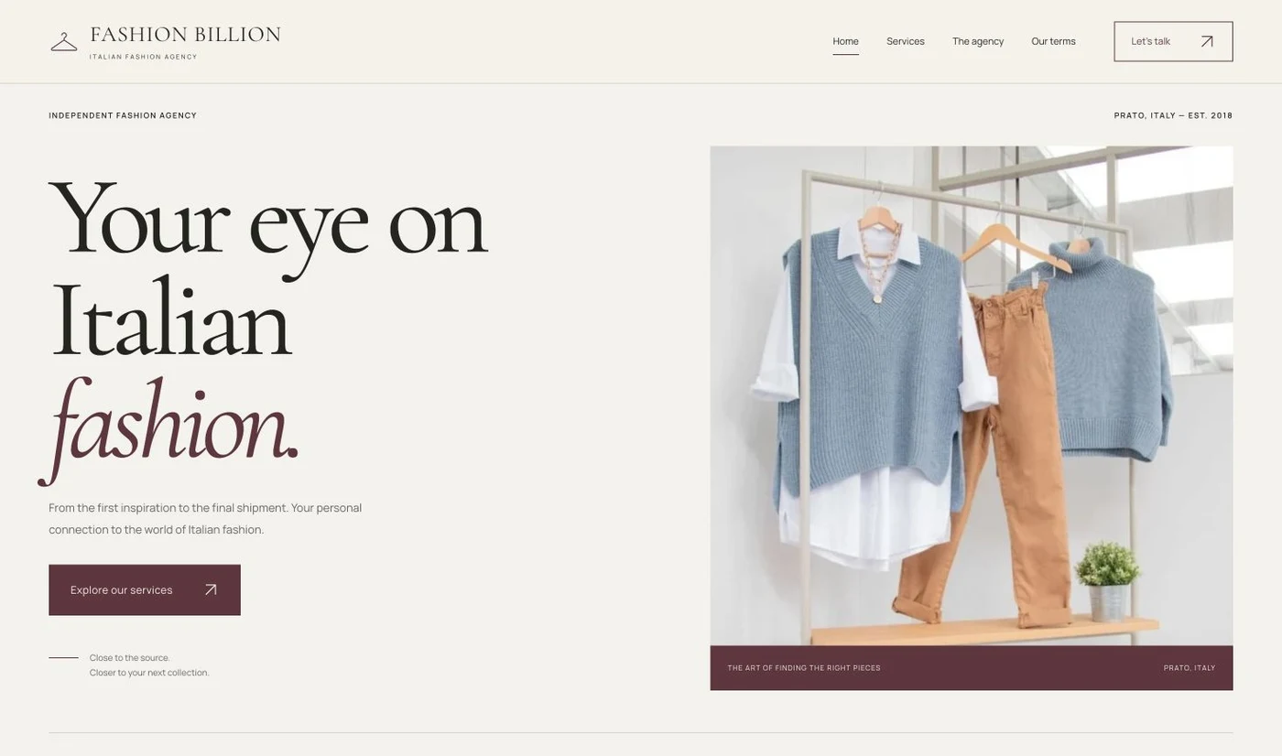Screen dimensions: 1282x756
Task: View the Our terms page
Action: click(x=1053, y=41)
